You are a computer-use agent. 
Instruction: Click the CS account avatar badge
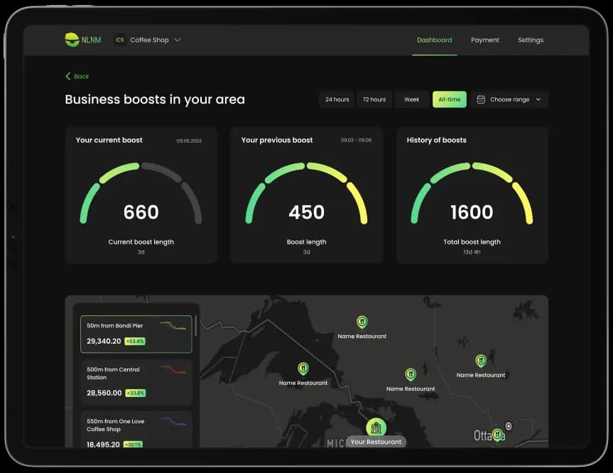tap(119, 40)
